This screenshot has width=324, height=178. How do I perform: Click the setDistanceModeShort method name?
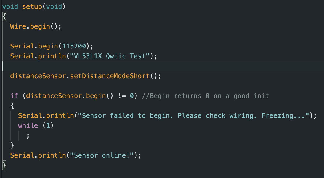(x=110, y=76)
